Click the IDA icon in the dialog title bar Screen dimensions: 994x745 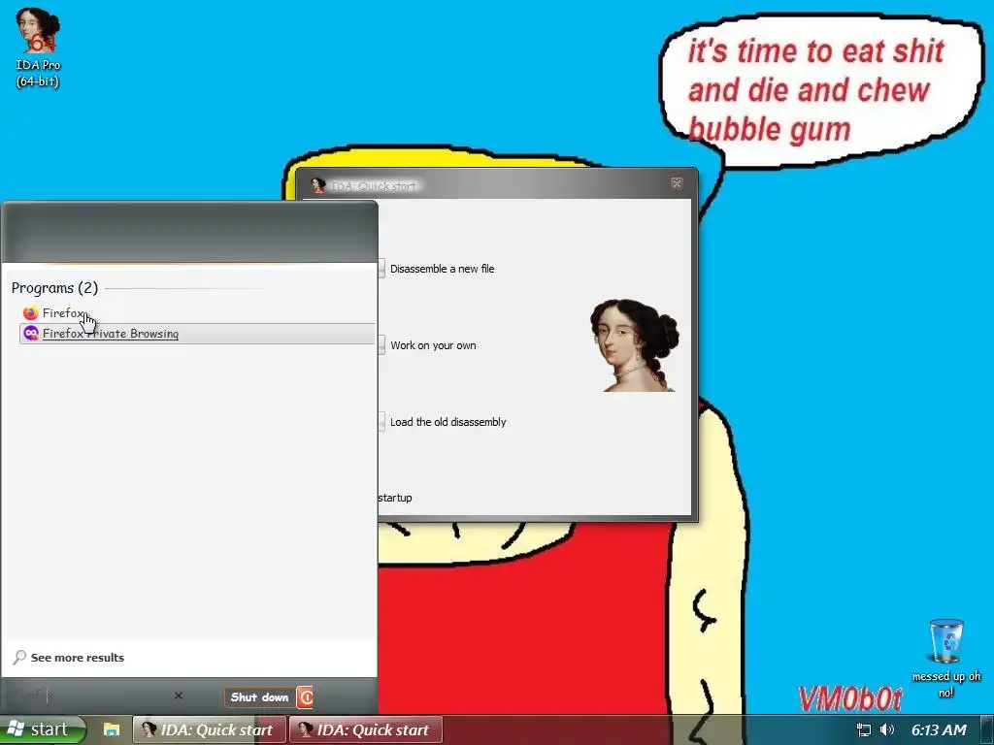pyautogui.click(x=318, y=185)
